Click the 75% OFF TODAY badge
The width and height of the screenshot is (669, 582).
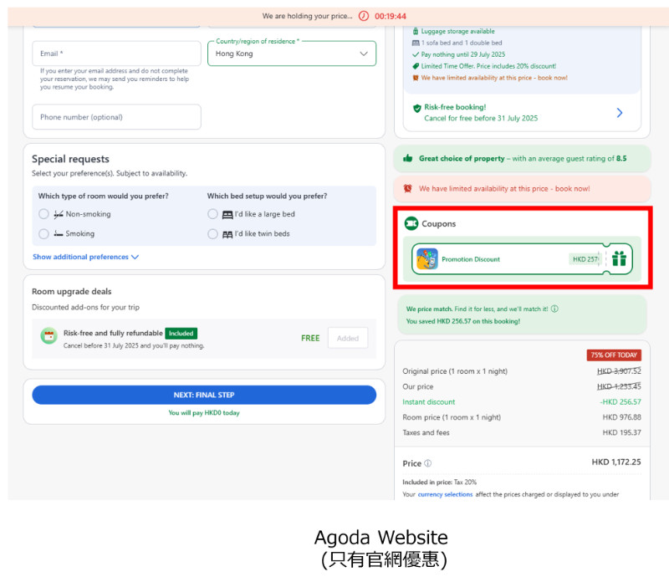[614, 355]
